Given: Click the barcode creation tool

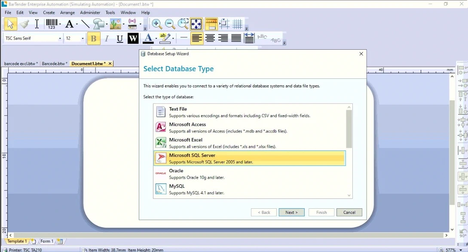Looking at the screenshot, I should click(52, 24).
